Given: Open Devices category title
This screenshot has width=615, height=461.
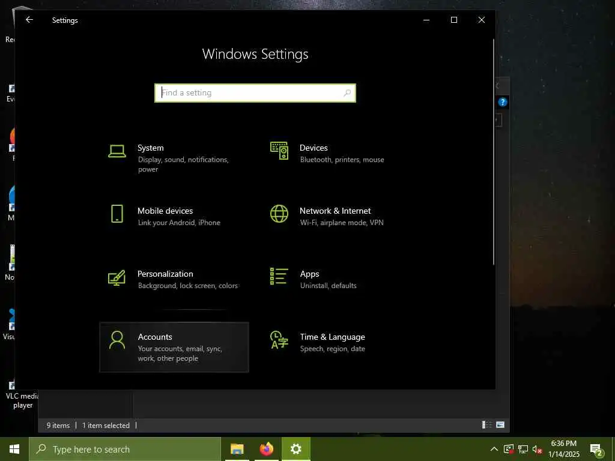Looking at the screenshot, I should 314,148.
